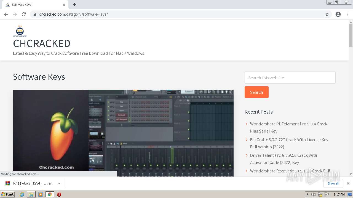Screen dimensions: 353x198
Task: Click the network tray icon
Action: coord(320,194)
